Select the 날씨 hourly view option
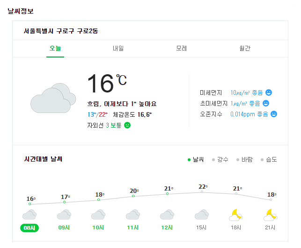 pos(196,159)
